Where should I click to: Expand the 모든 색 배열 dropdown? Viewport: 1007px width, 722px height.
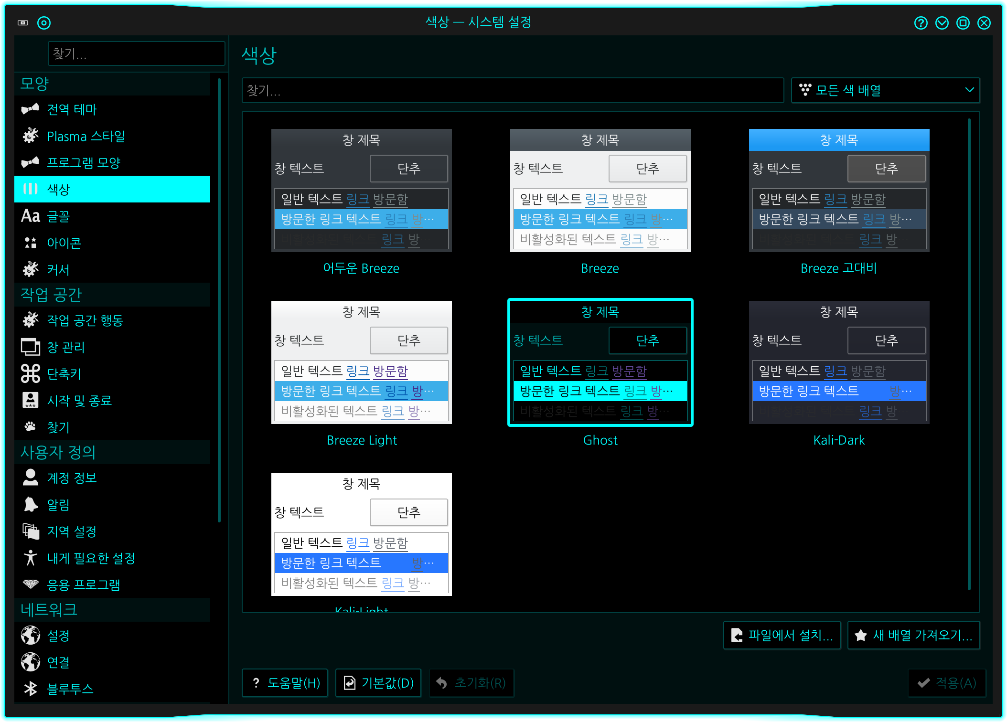pos(885,90)
